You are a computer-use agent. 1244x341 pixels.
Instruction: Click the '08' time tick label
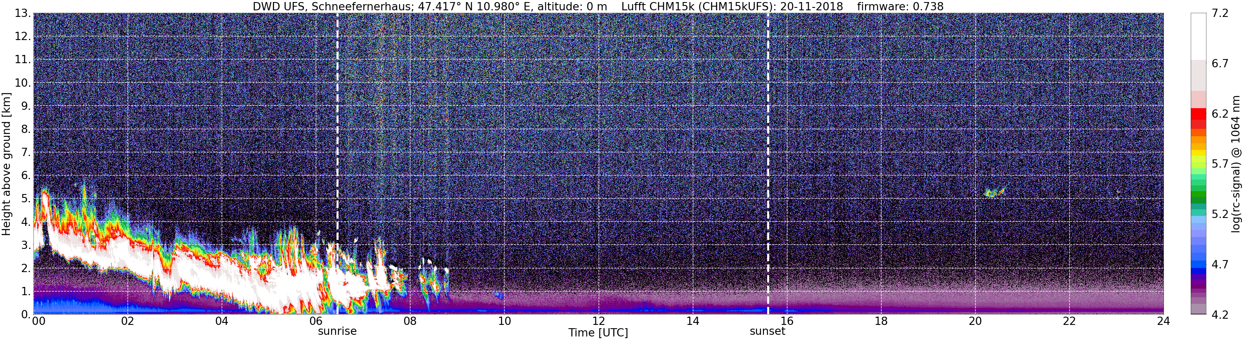(x=410, y=321)
